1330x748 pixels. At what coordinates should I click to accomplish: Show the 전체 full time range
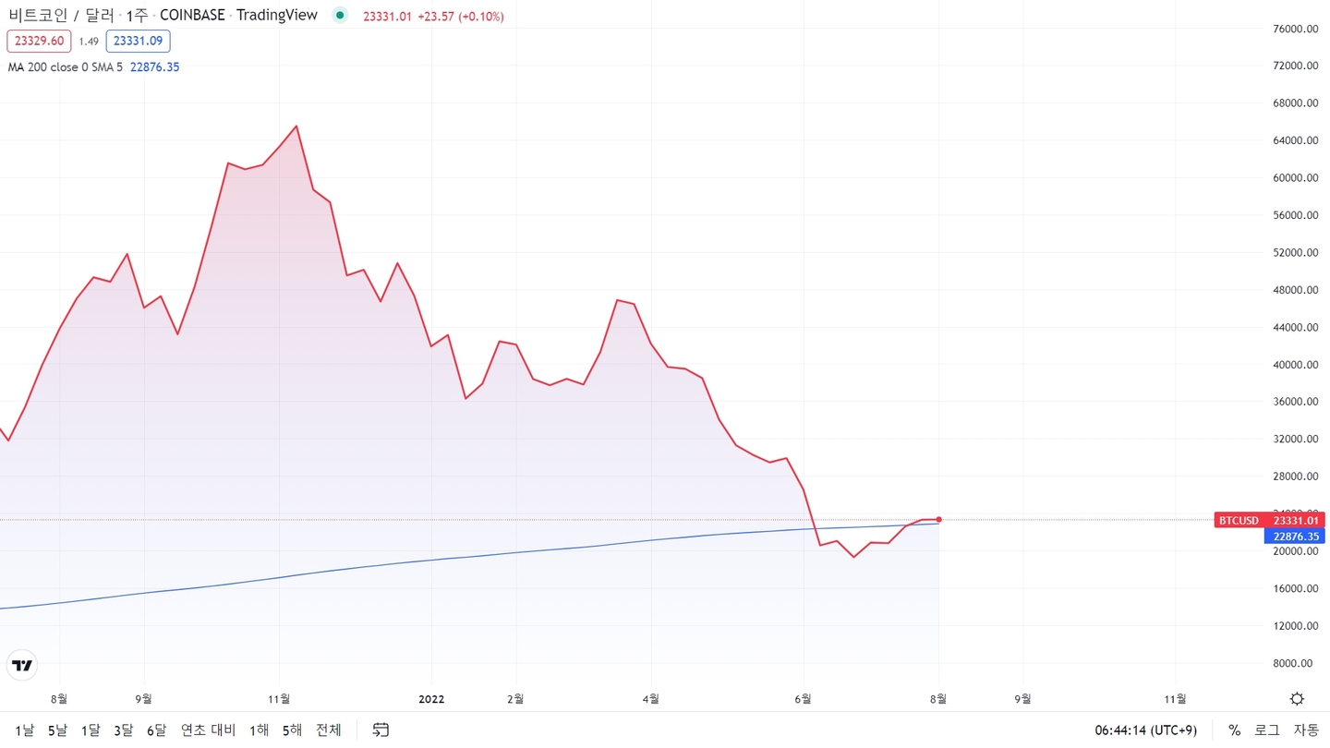pos(329,730)
